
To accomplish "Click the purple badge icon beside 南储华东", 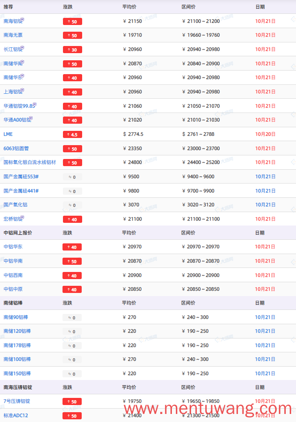I will pos(23,76).
